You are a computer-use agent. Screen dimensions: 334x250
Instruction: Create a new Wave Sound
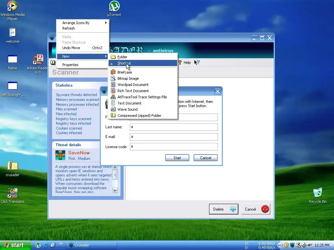(143, 109)
